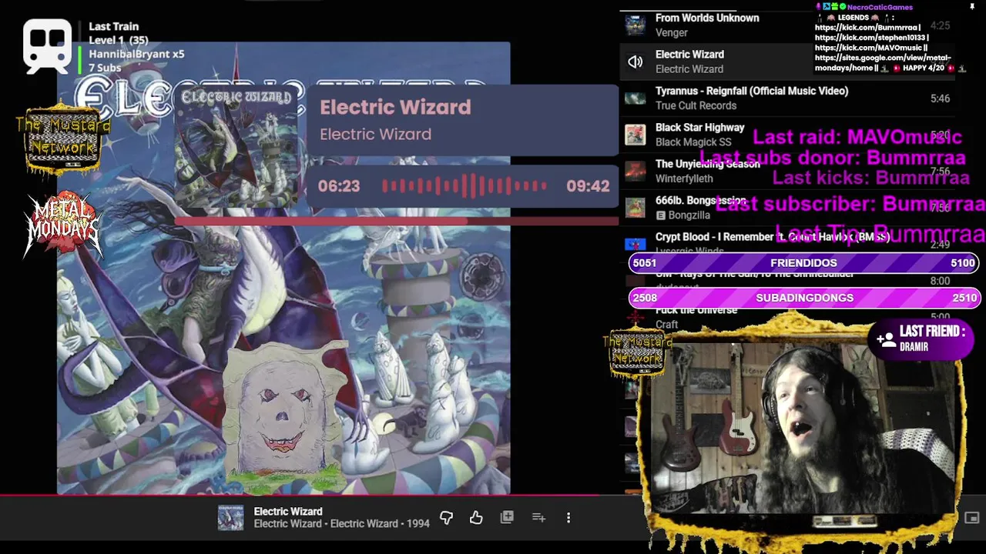
Task: Seek on the now-playing overlay waveform bar
Action: [x=464, y=186]
